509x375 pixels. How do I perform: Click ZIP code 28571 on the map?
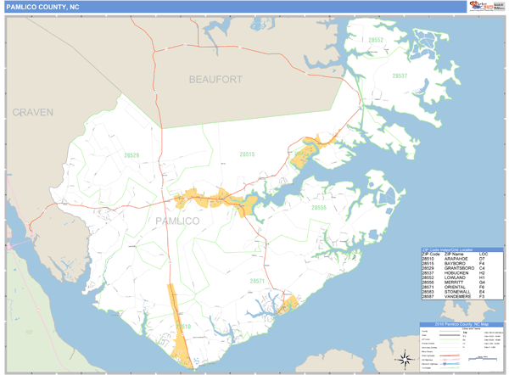(x=257, y=280)
